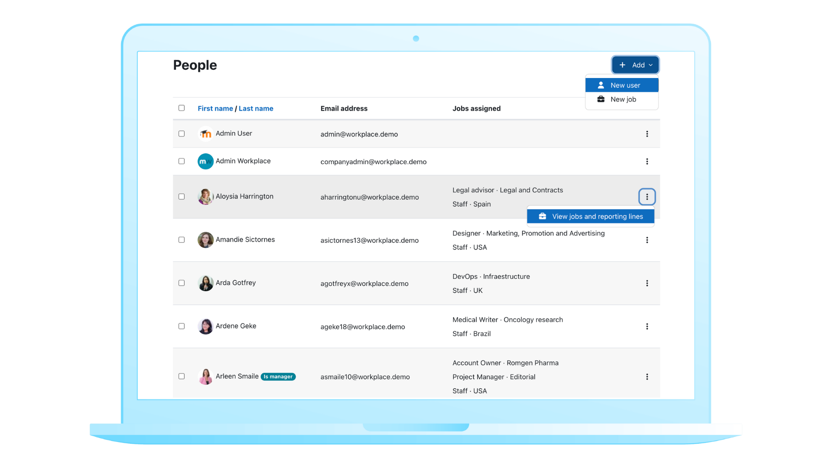Image resolution: width=832 pixels, height=468 pixels.
Task: Check the box for Admin User
Action: coord(182,133)
